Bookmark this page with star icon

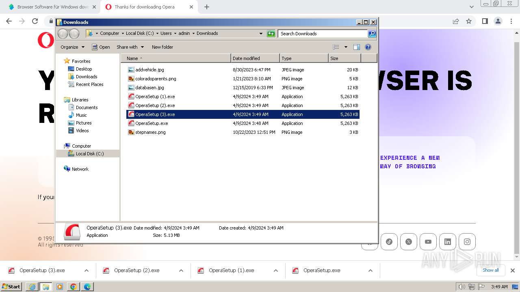[x=469, y=21]
